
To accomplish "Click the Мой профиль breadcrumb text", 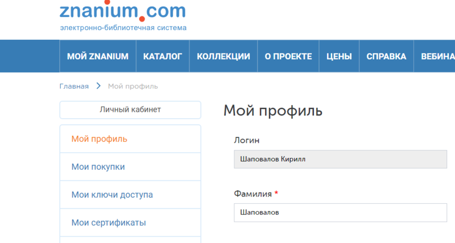I will click(x=133, y=86).
